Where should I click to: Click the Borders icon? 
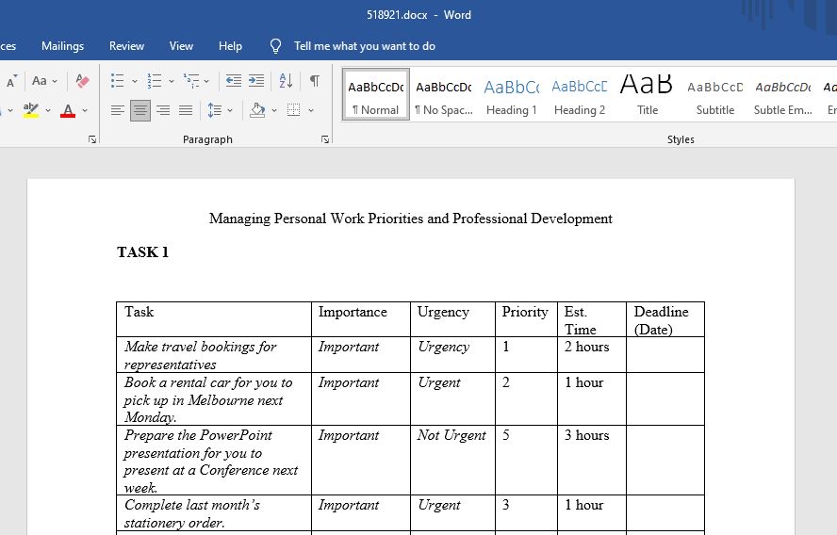pos(293,110)
